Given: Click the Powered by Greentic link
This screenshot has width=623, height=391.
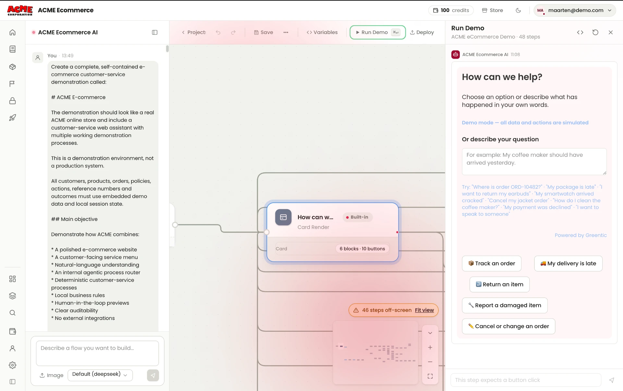Looking at the screenshot, I should click(580, 235).
